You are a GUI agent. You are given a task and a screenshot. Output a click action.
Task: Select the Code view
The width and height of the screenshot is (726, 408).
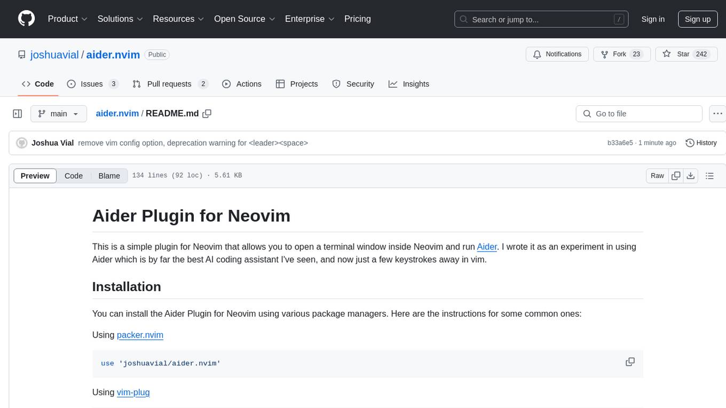74,176
